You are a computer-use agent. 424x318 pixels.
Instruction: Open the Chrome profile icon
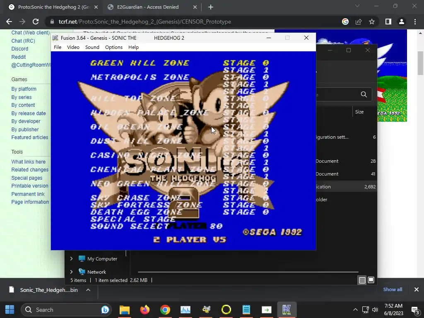pos(402,22)
